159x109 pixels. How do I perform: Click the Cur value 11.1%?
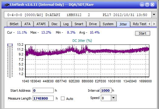tap(22, 32)
